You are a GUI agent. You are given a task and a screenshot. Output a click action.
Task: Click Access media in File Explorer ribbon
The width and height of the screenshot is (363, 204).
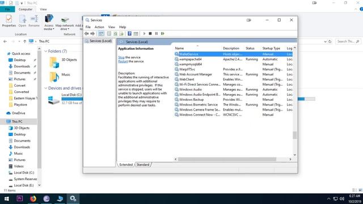pyautogui.click(x=49, y=22)
